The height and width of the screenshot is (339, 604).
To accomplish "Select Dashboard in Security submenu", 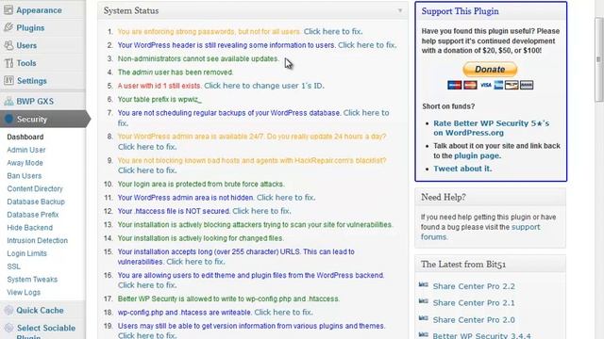I will point(25,137).
